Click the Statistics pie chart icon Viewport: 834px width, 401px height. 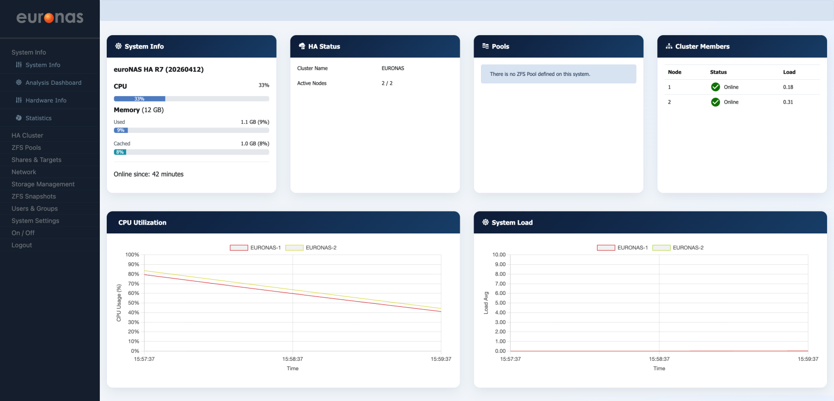pos(19,118)
